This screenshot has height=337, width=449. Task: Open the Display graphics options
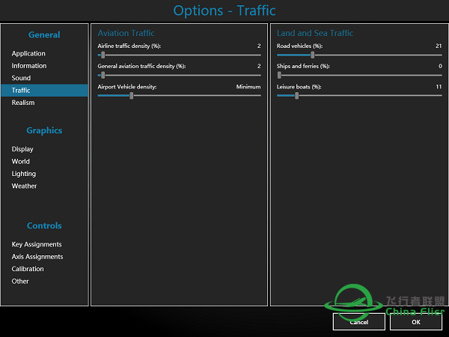pos(22,149)
